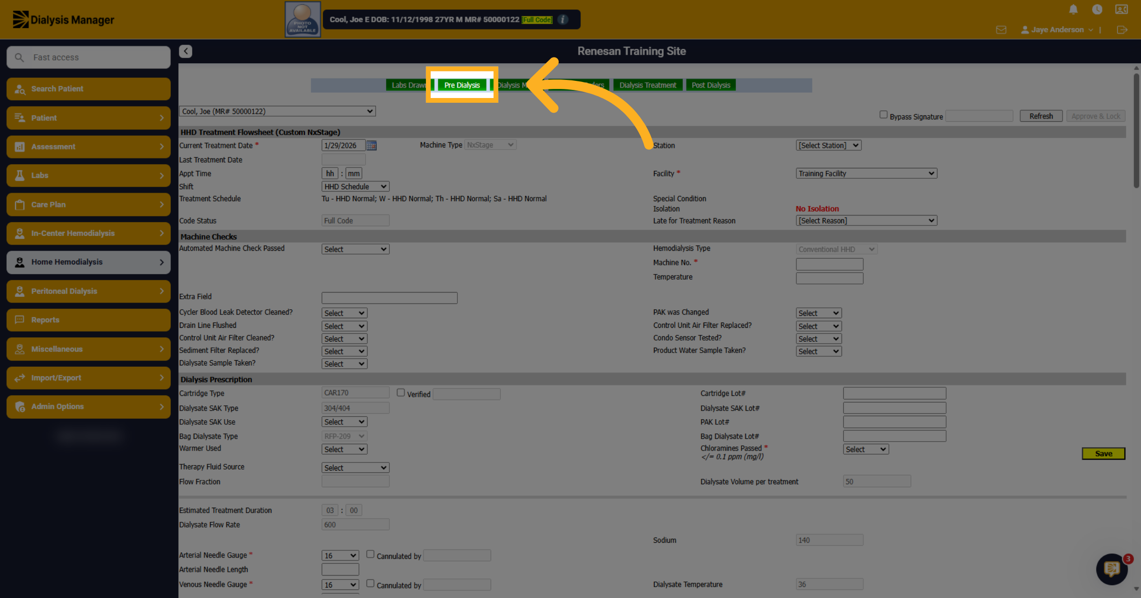1141x598 pixels.
Task: Open the contact card icon
Action: [x=1122, y=10]
